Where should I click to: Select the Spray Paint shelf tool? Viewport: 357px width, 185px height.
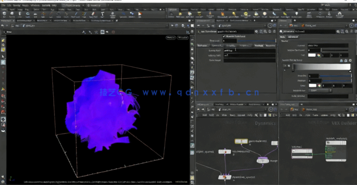click(93, 15)
